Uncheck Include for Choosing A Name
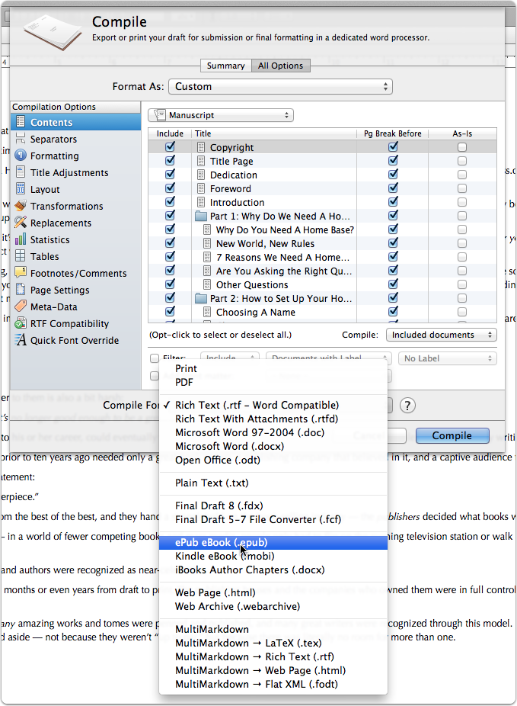Image resolution: width=517 pixels, height=706 pixels. pyautogui.click(x=170, y=312)
